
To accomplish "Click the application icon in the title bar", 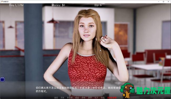I will pyautogui.click(x=2, y=2).
